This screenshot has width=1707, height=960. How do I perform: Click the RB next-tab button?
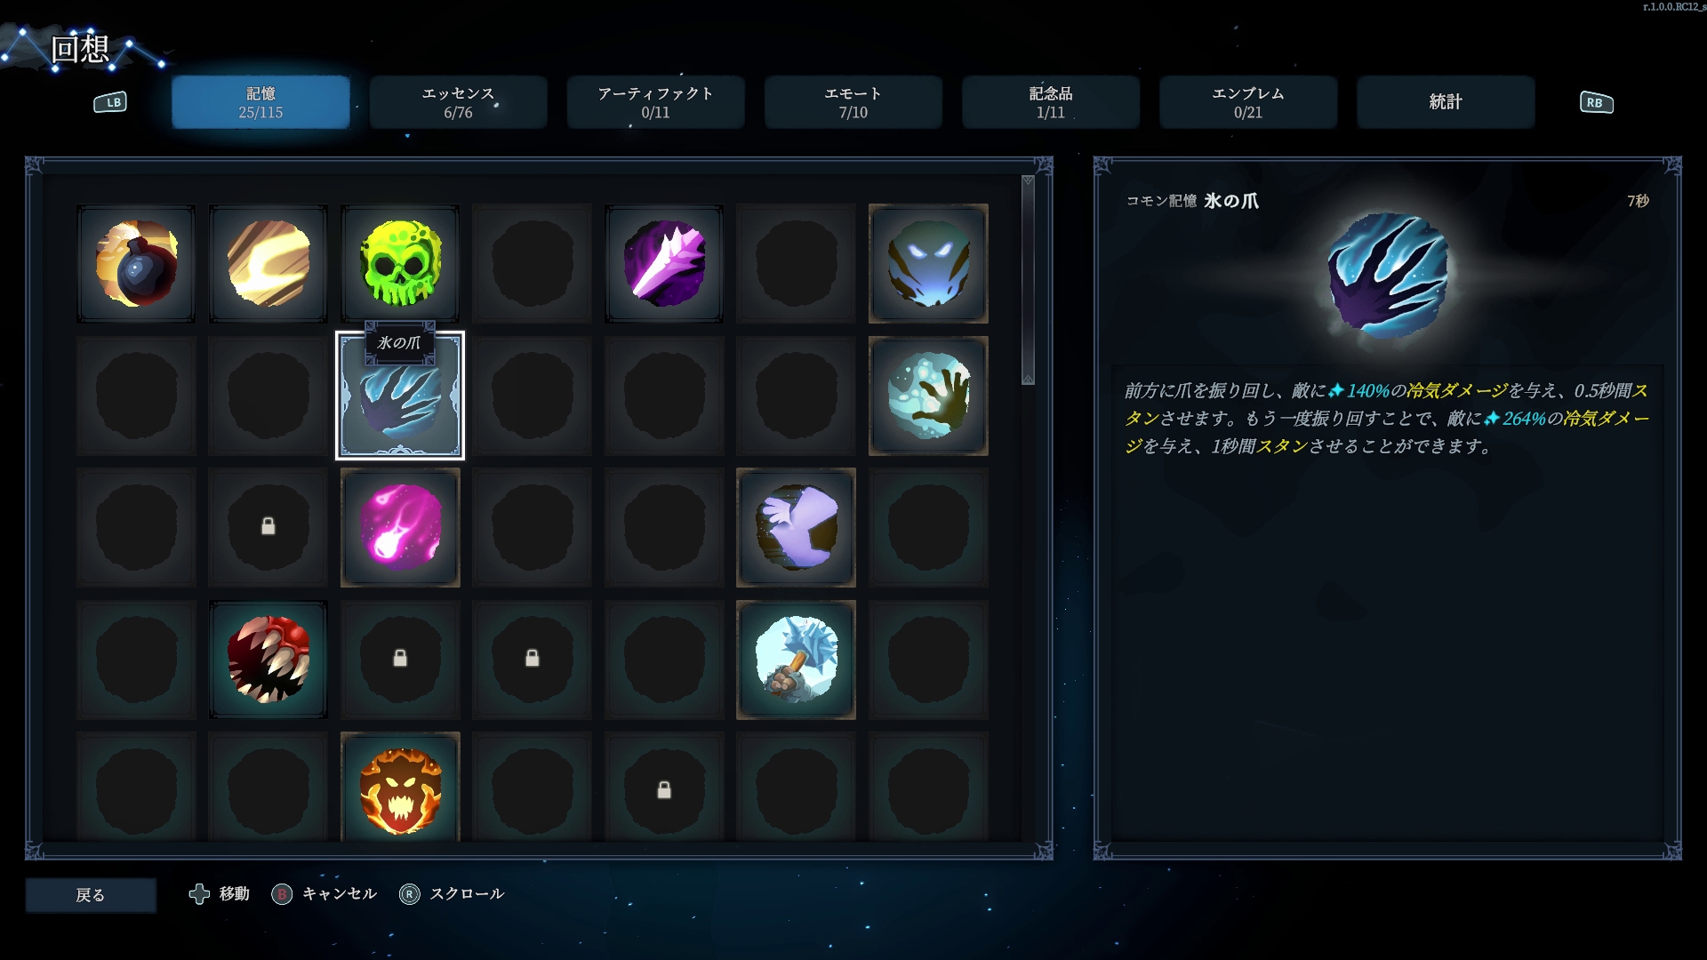click(x=1596, y=102)
